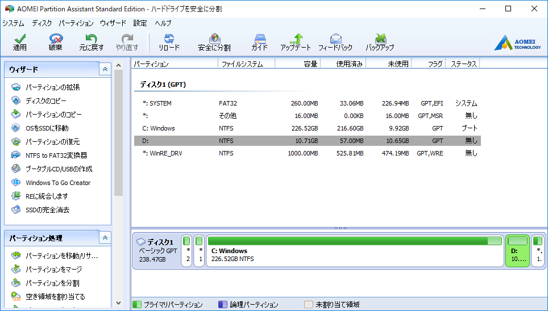Screen dimensions: 548x311
Task: Sort by the パーティション column header
Action: [175, 64]
